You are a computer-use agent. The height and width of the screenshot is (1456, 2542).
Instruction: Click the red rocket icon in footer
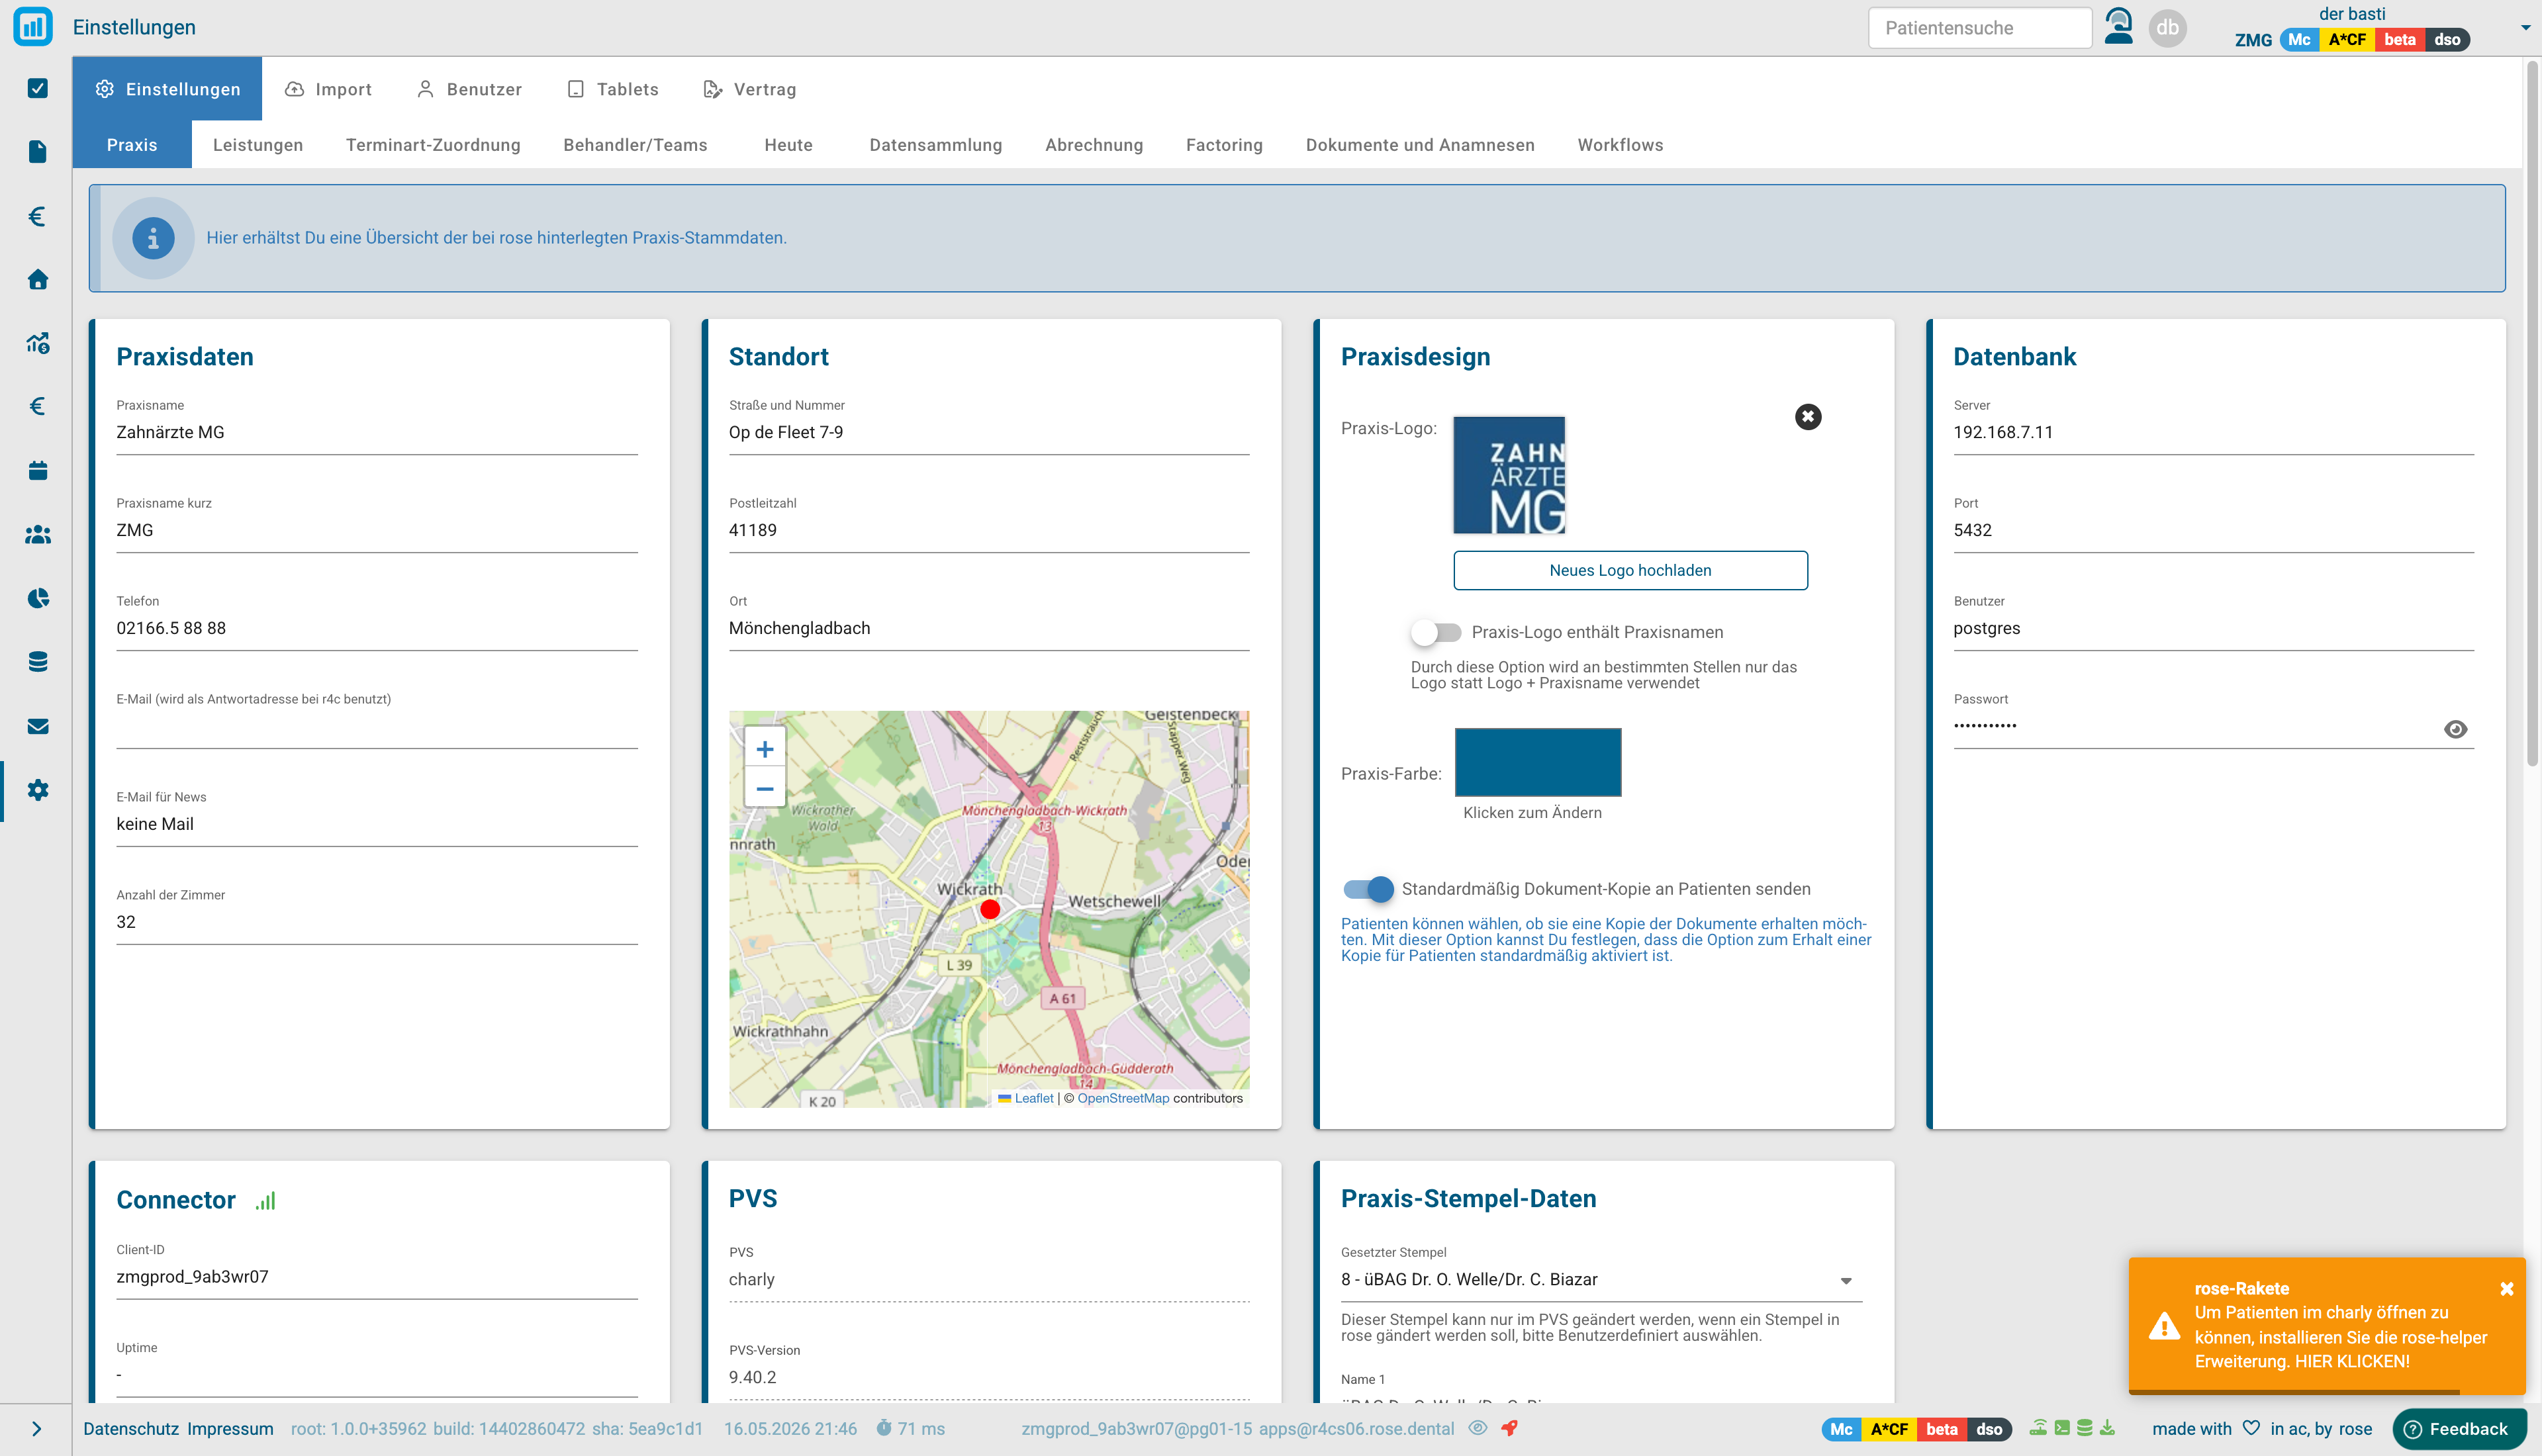pyautogui.click(x=1510, y=1428)
